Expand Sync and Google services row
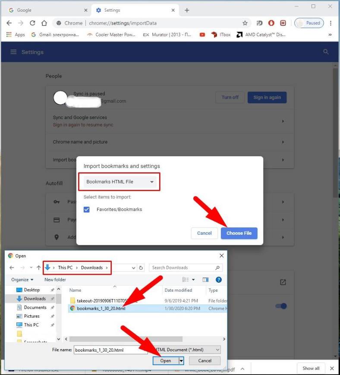 point(170,121)
